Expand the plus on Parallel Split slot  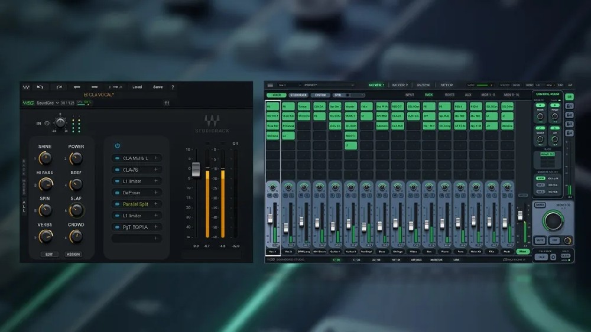155,204
